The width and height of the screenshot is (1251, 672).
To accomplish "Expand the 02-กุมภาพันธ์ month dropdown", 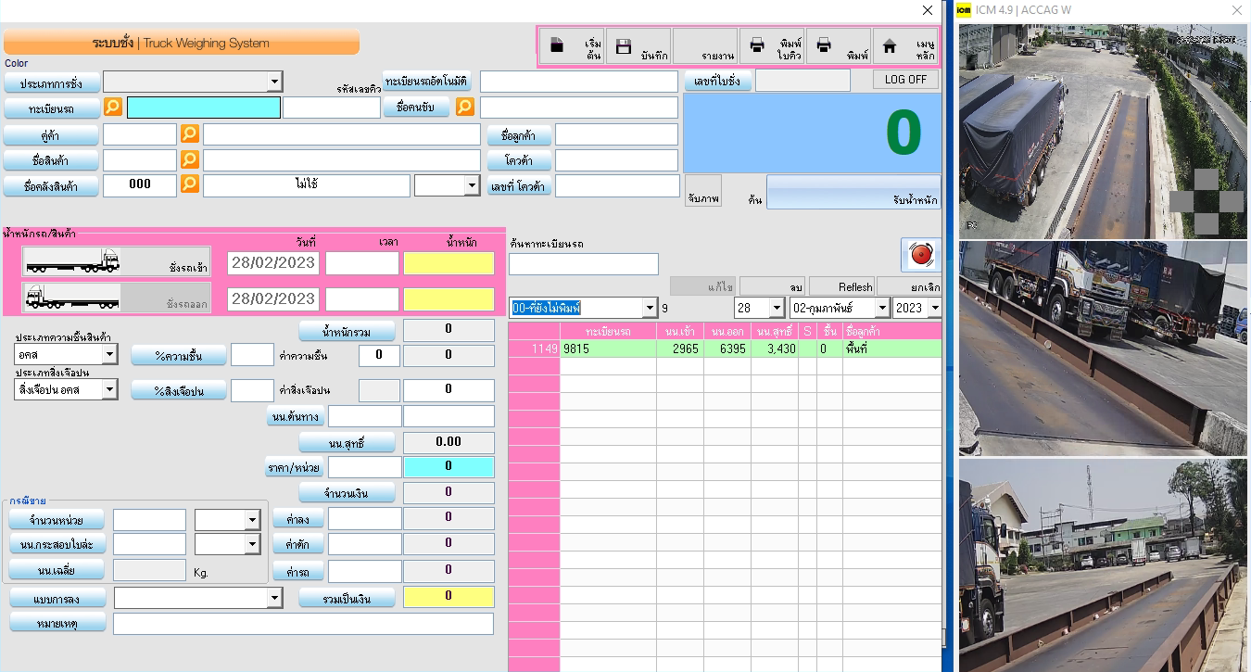I will [x=882, y=308].
